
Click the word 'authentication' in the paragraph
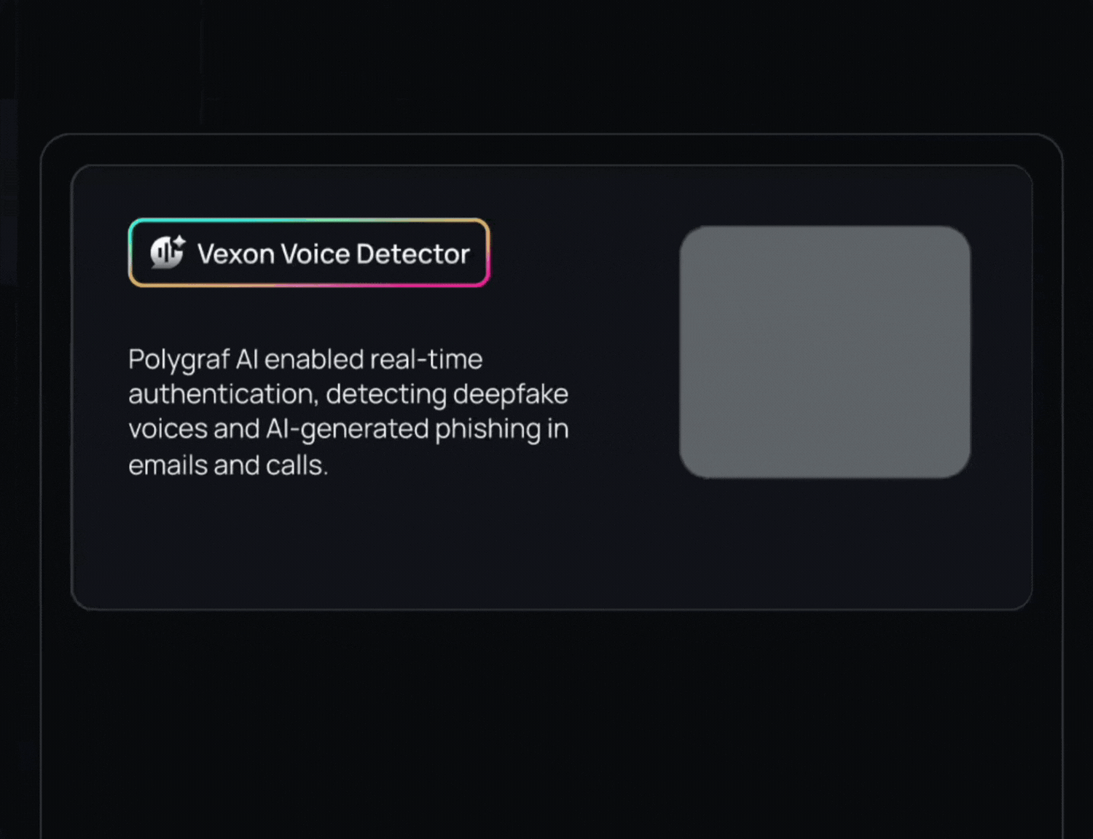coord(222,395)
